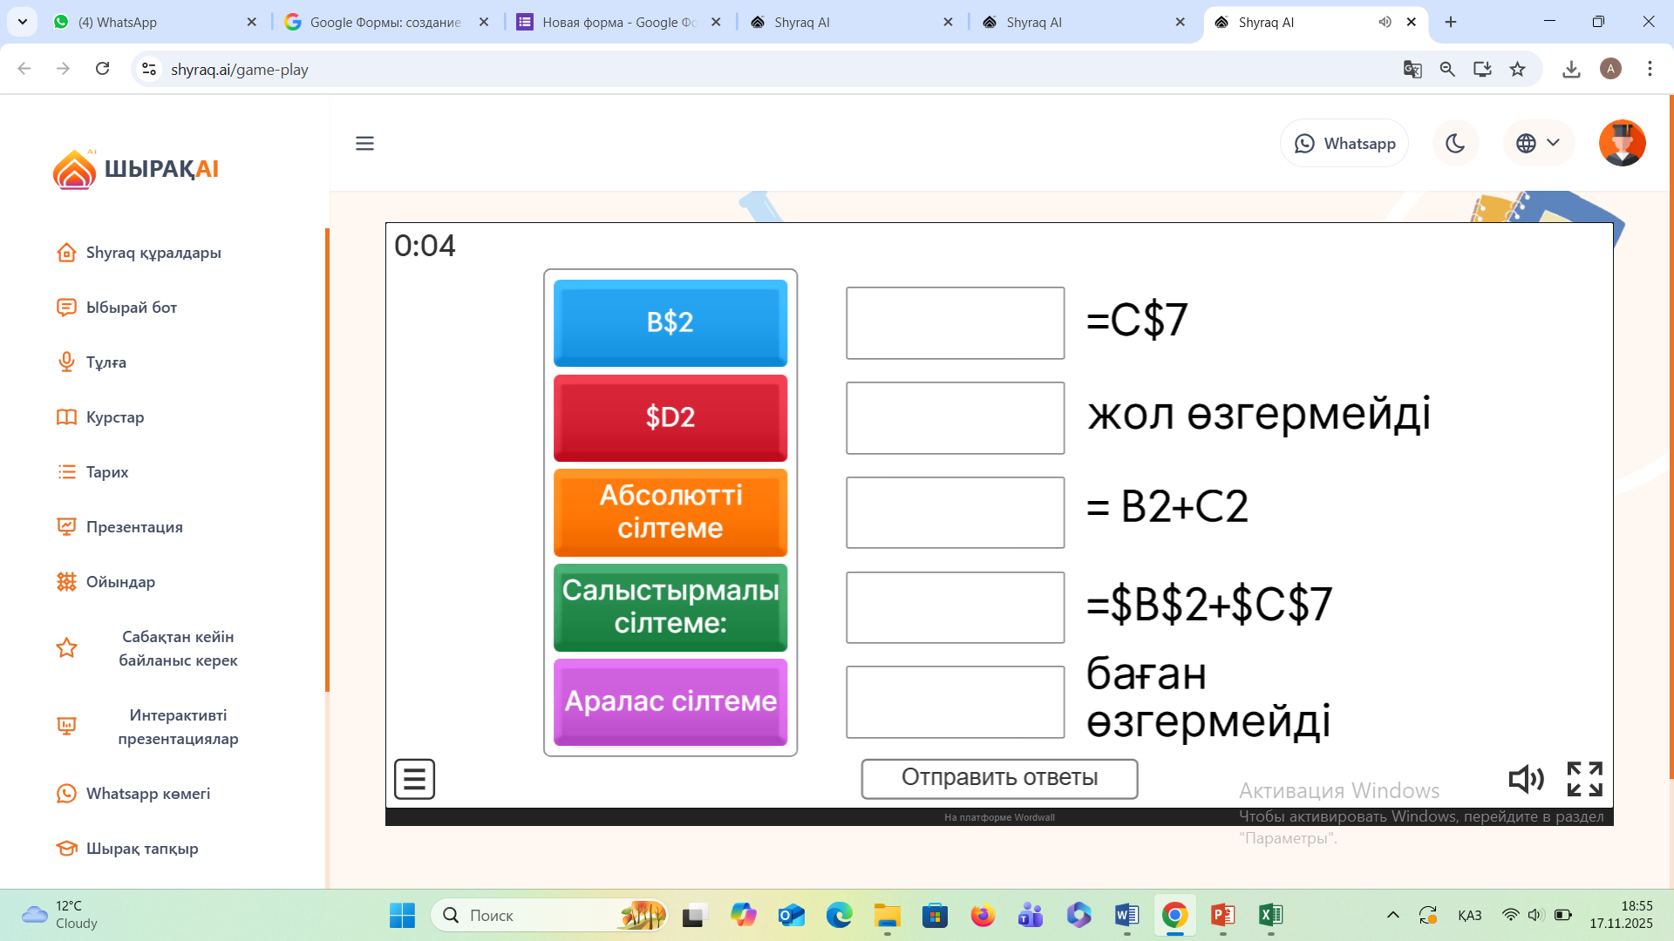The width and height of the screenshot is (1674, 941).
Task: Open user profile avatar
Action: tap(1622, 144)
